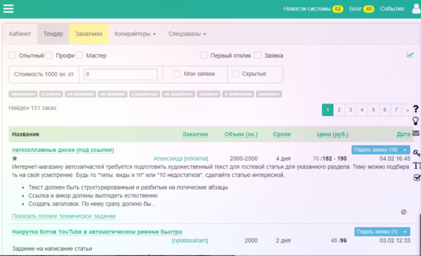Open arrow next to Подать заявку (10)
Screen dimensions: 421x256
[x=405, y=150]
